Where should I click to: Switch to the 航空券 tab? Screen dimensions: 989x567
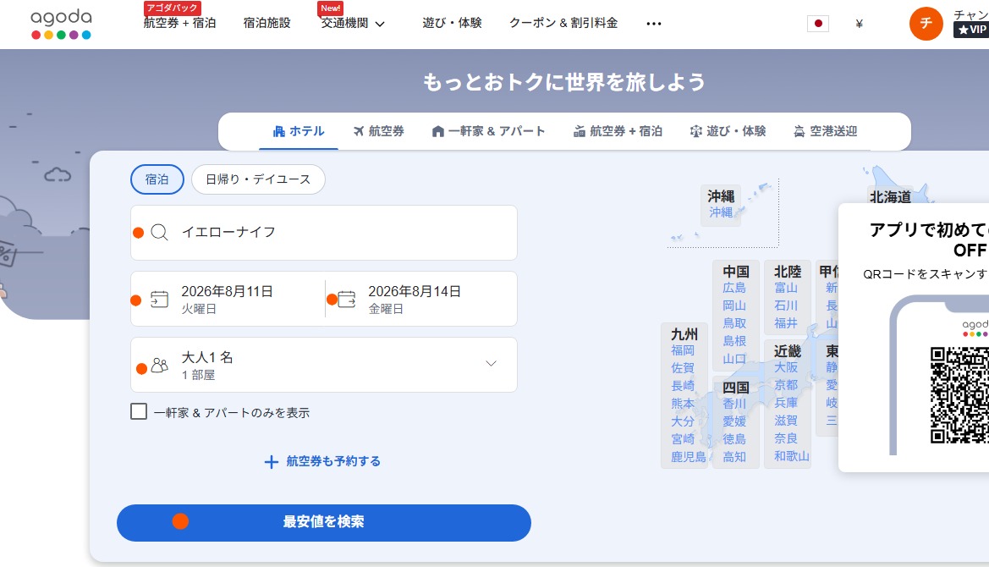pos(378,131)
